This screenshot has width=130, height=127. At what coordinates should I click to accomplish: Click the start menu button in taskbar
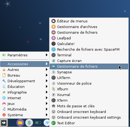pos(4,123)
